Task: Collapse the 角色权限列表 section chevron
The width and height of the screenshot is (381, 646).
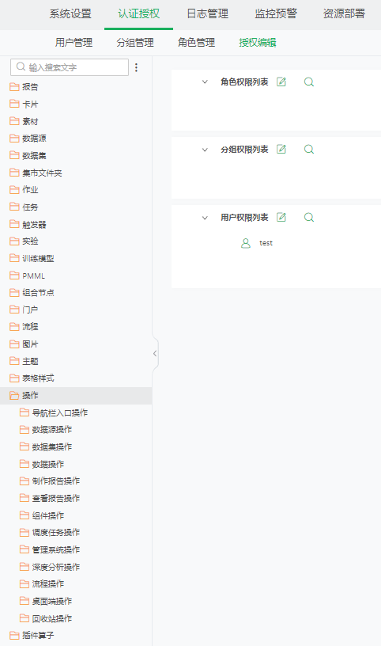Action: click(x=205, y=82)
